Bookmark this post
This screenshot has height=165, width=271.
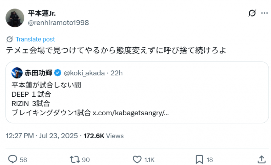click(200, 159)
